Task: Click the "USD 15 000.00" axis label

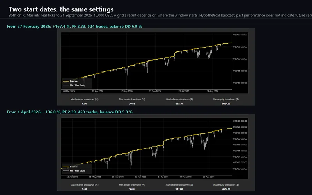Action: click(x=240, y=71)
